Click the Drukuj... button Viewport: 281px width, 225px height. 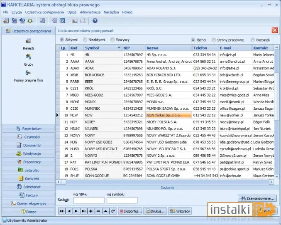pyautogui.click(x=155, y=211)
